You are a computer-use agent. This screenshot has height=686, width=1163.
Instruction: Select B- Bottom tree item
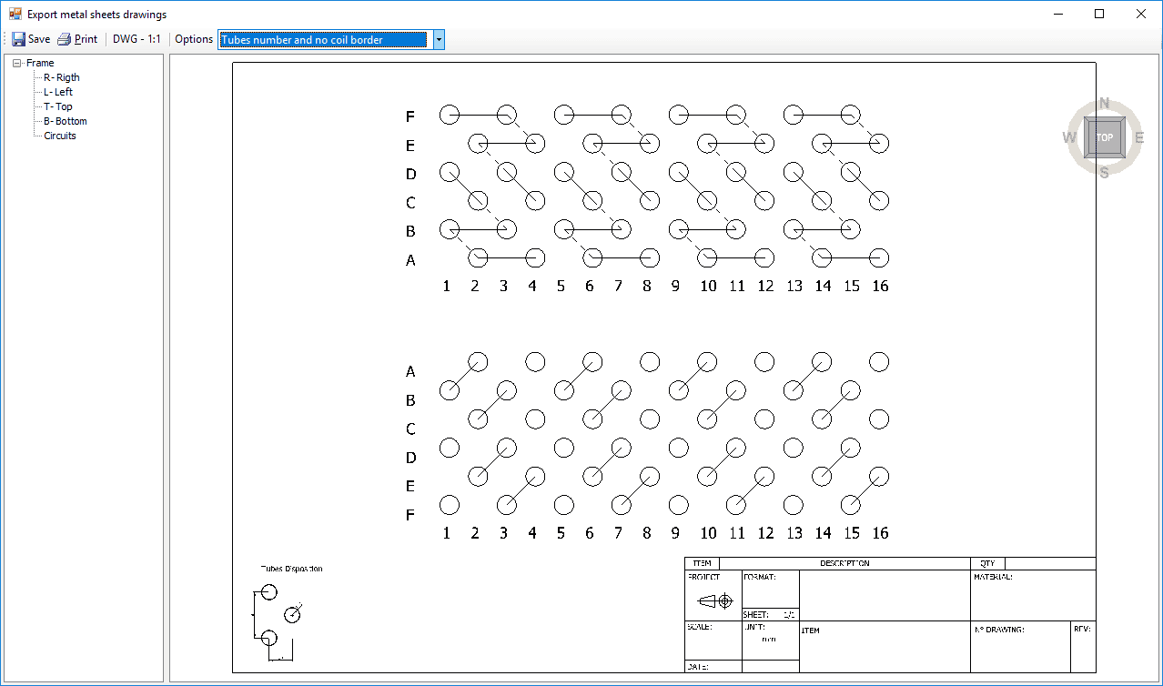65,121
